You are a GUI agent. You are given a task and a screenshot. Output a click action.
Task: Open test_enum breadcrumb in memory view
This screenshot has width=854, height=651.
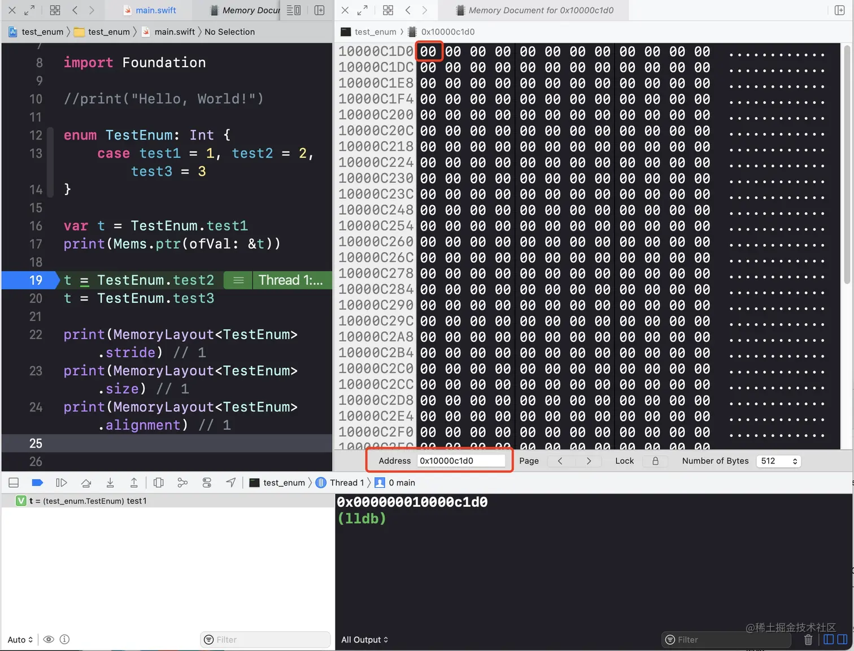tap(369, 32)
